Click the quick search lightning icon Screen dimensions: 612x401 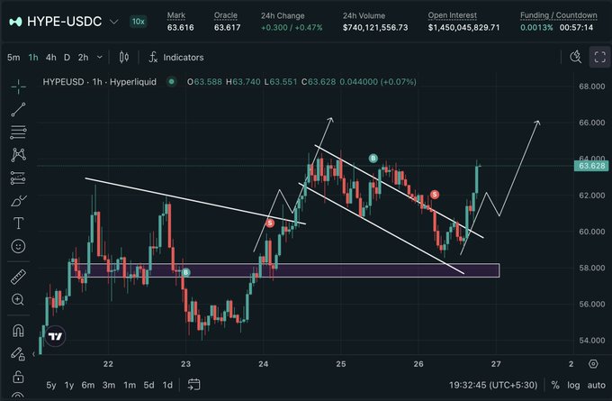tap(576, 58)
